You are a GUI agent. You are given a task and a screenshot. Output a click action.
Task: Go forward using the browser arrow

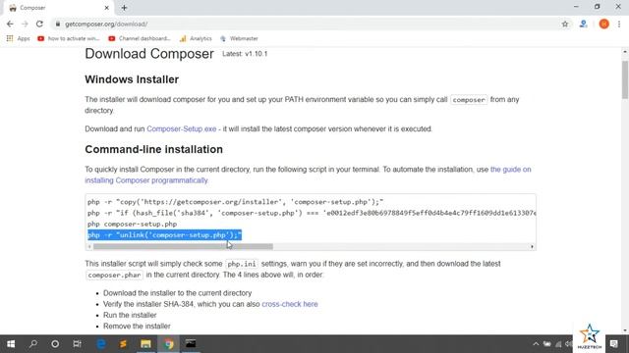25,24
